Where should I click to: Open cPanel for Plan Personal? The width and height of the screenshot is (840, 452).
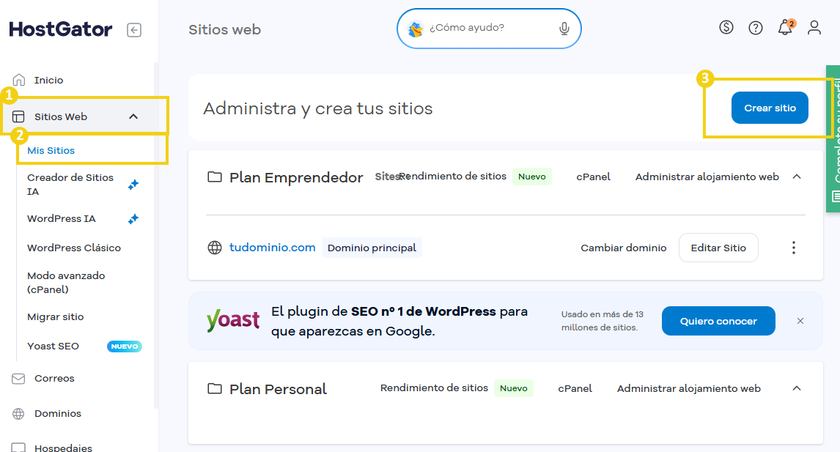click(x=575, y=388)
